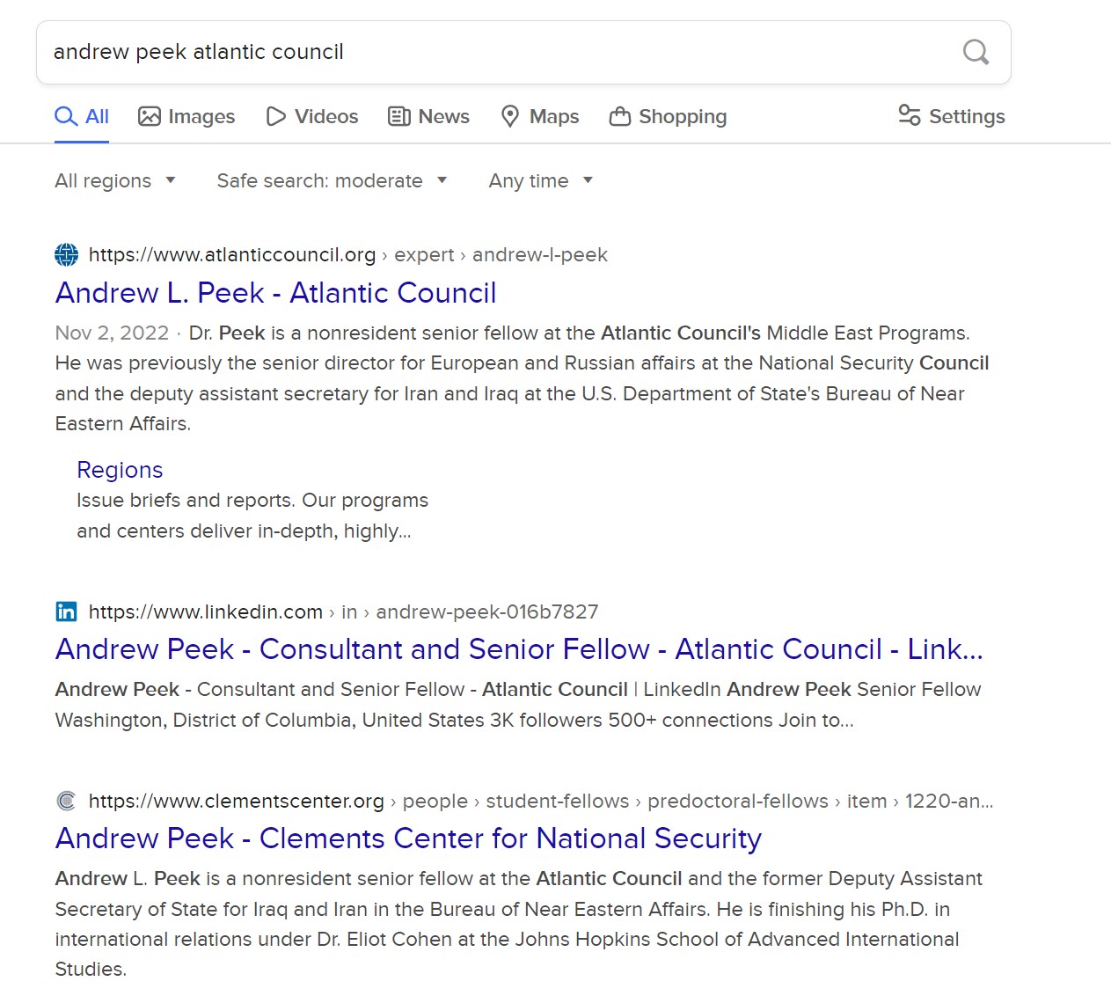Click the magnifying glass search icon
Screen dimensions: 1111x996
coord(976,52)
